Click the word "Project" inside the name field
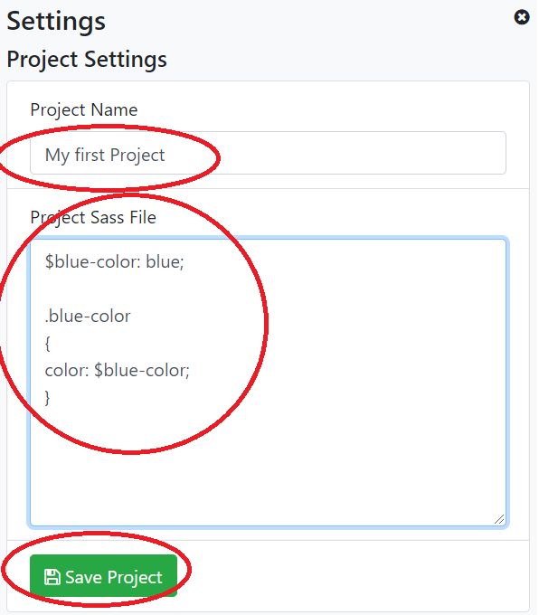 pos(137,156)
